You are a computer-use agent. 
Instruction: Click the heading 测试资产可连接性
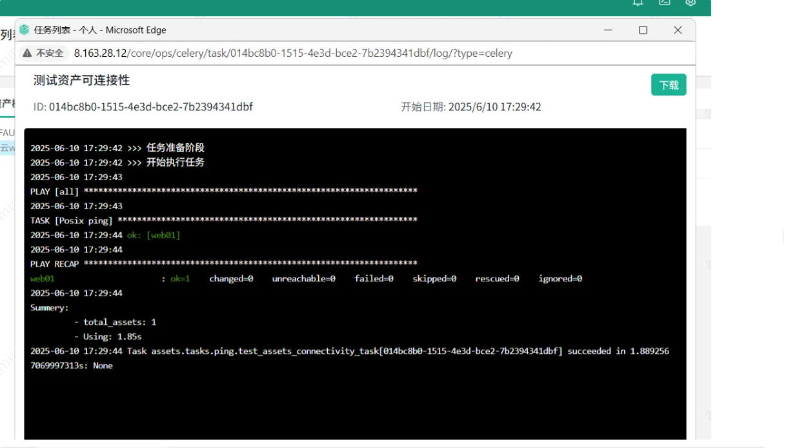coord(81,80)
